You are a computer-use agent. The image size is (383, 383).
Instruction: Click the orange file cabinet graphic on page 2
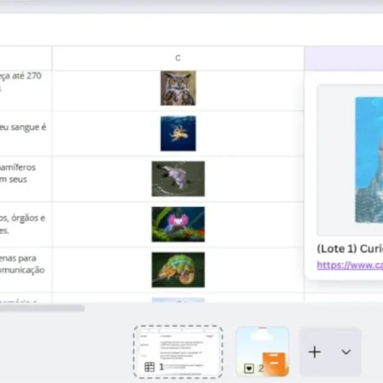(274, 363)
